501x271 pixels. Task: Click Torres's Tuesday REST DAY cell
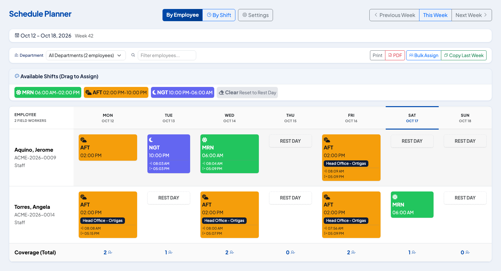(x=169, y=198)
